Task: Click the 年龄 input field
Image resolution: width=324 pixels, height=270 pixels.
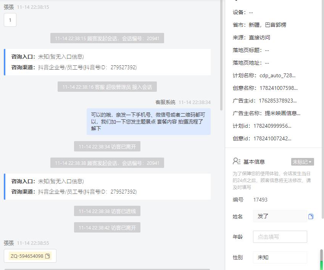Action: (280, 237)
